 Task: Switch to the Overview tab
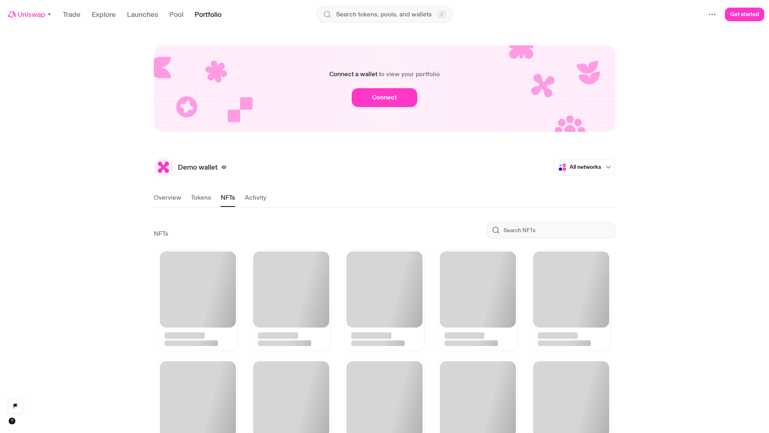tap(167, 198)
